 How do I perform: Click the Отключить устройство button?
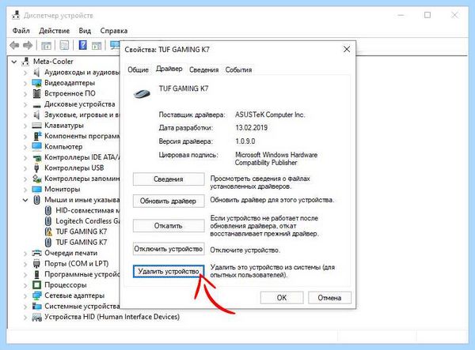point(169,249)
